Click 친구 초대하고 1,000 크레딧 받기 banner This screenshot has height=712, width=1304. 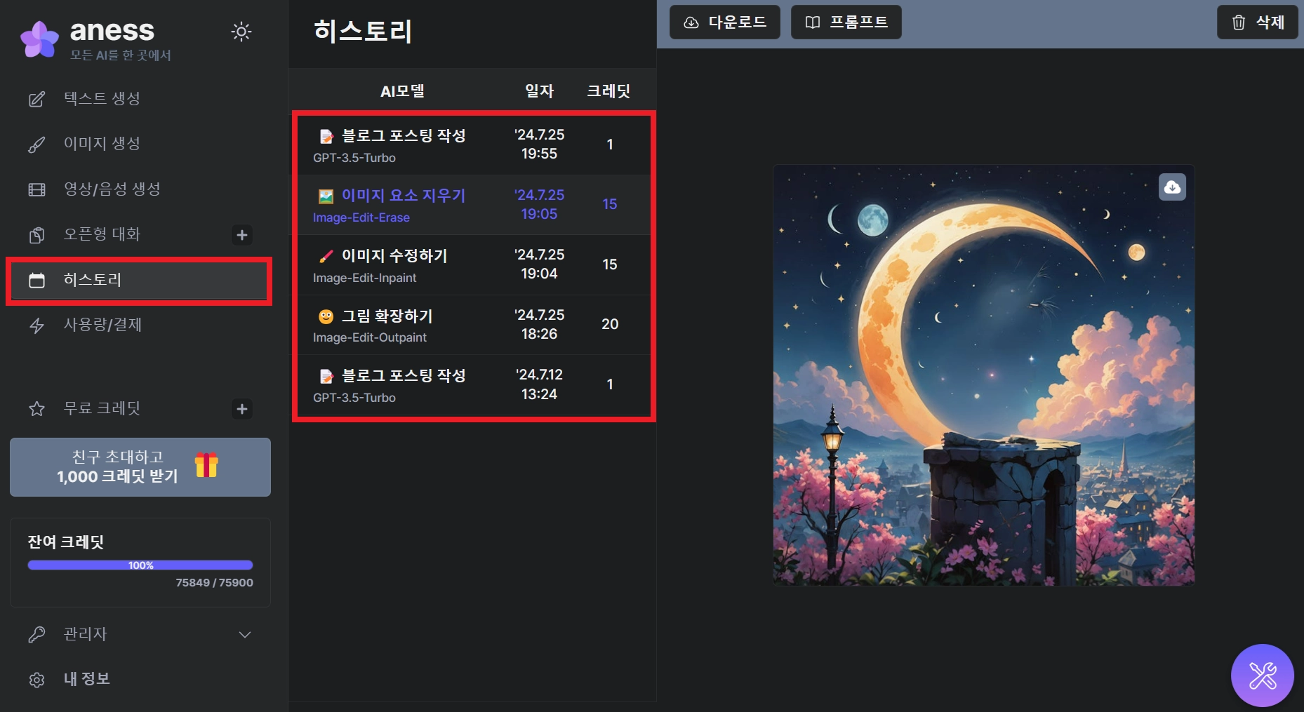(x=140, y=467)
